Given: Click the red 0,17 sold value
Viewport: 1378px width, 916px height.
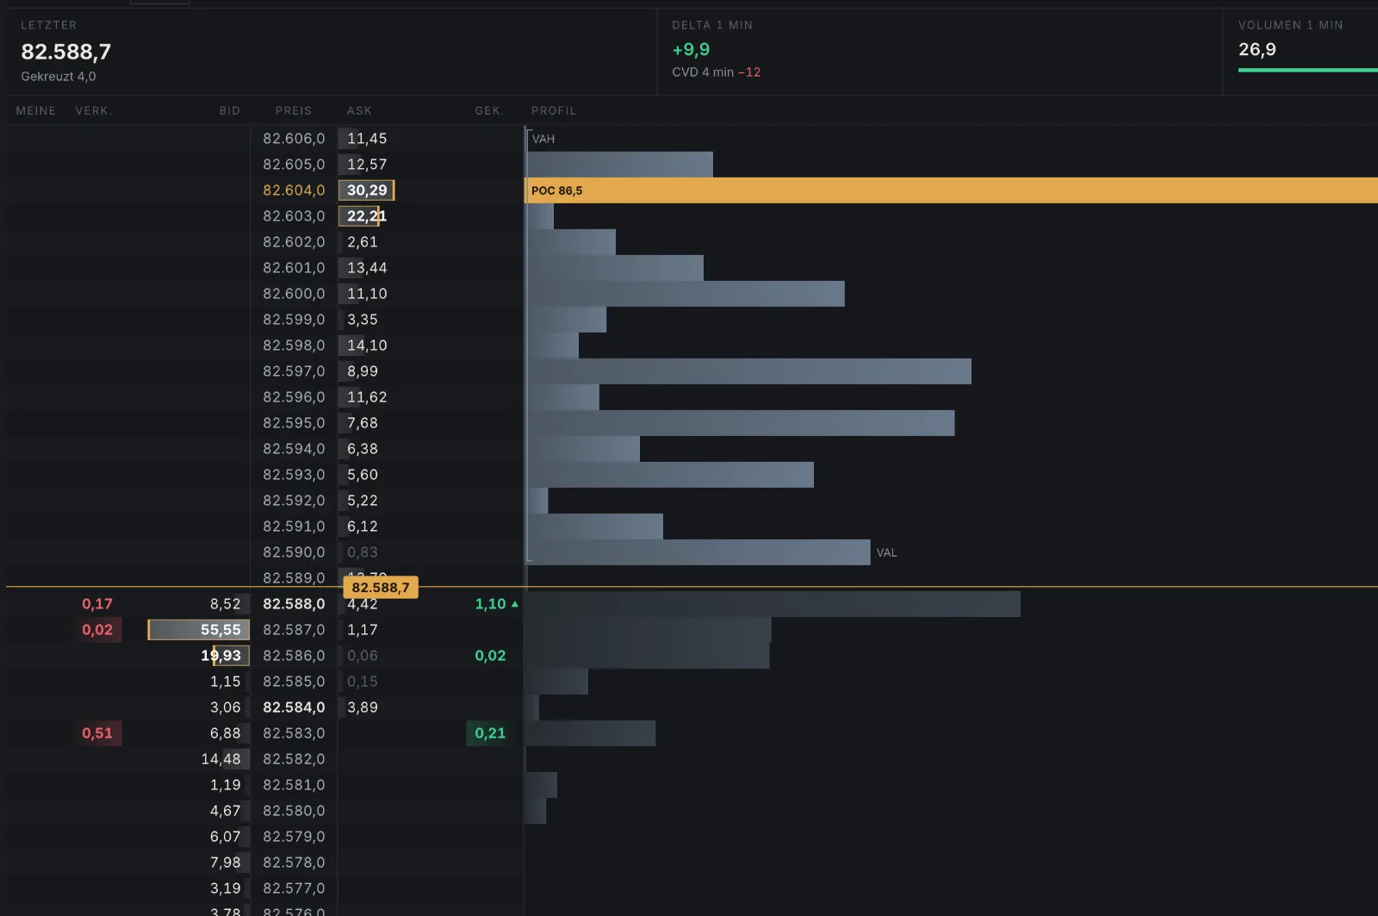Looking at the screenshot, I should (97, 604).
